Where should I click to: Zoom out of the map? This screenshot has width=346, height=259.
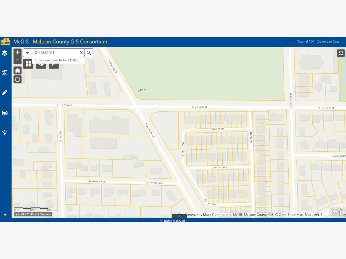tap(18, 60)
